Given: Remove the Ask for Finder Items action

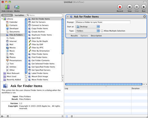Looking at the screenshot, I should click(144, 16).
